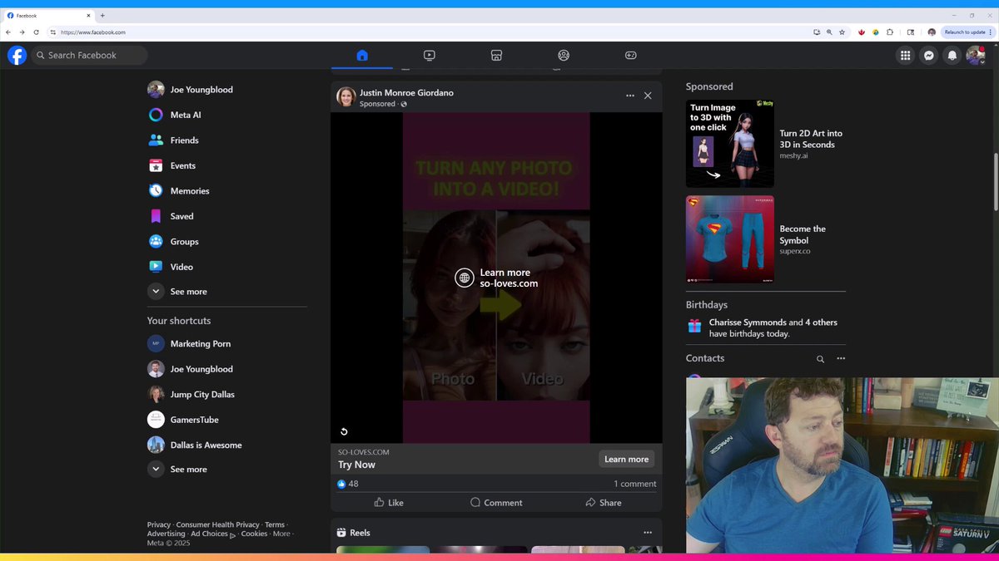This screenshot has width=999, height=561.
Task: Hide the sponsored post with X
Action: pyautogui.click(x=648, y=96)
